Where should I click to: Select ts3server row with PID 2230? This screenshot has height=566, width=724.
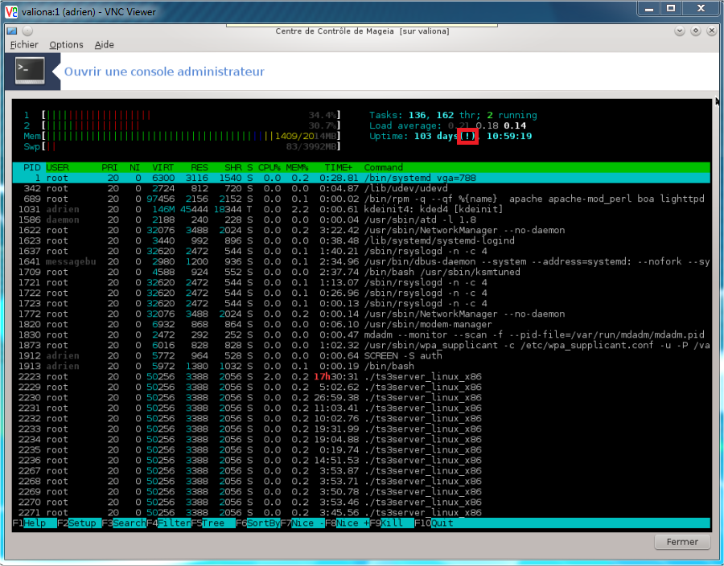pos(361,398)
